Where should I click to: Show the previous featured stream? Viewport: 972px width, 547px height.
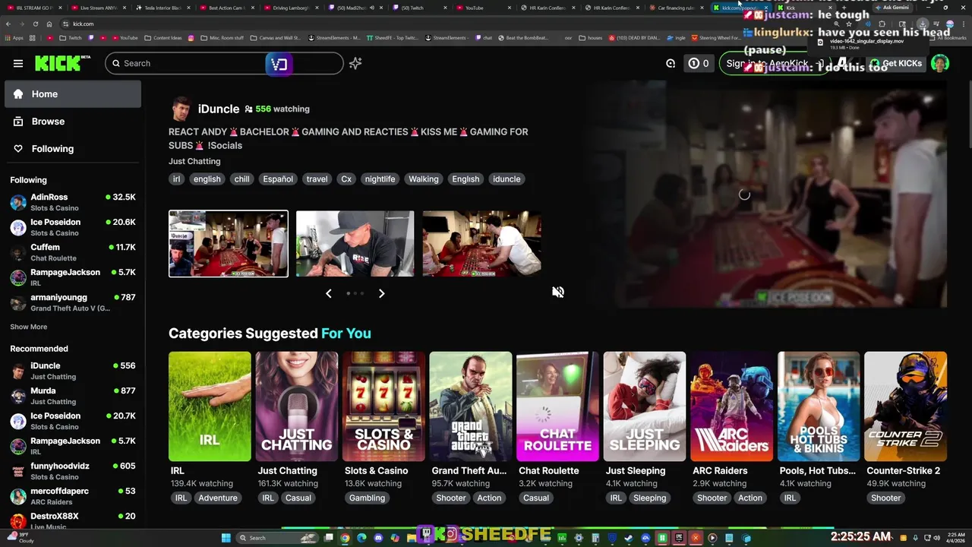tap(329, 293)
